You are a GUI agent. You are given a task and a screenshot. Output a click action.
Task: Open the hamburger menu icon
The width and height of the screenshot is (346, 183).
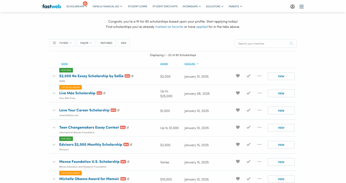click(301, 6)
